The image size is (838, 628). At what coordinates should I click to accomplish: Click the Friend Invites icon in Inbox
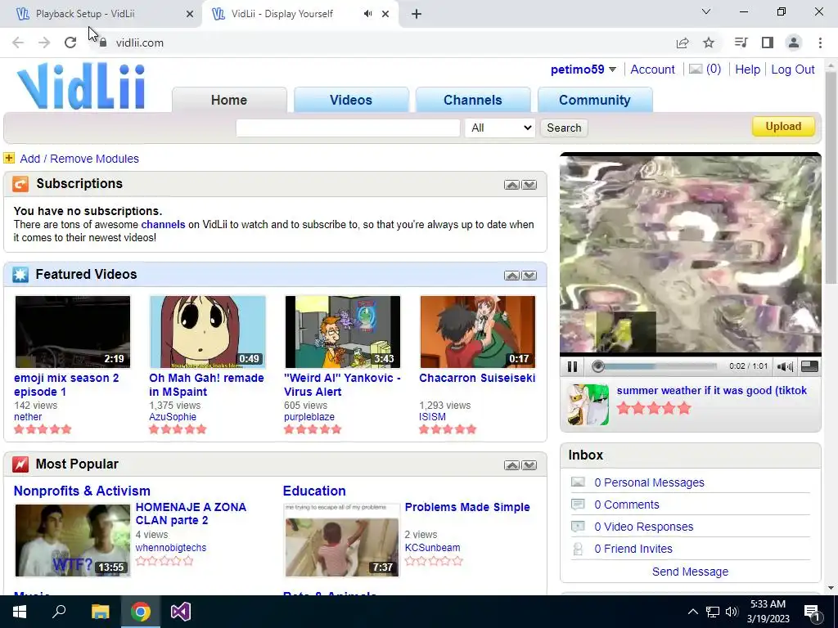578,549
